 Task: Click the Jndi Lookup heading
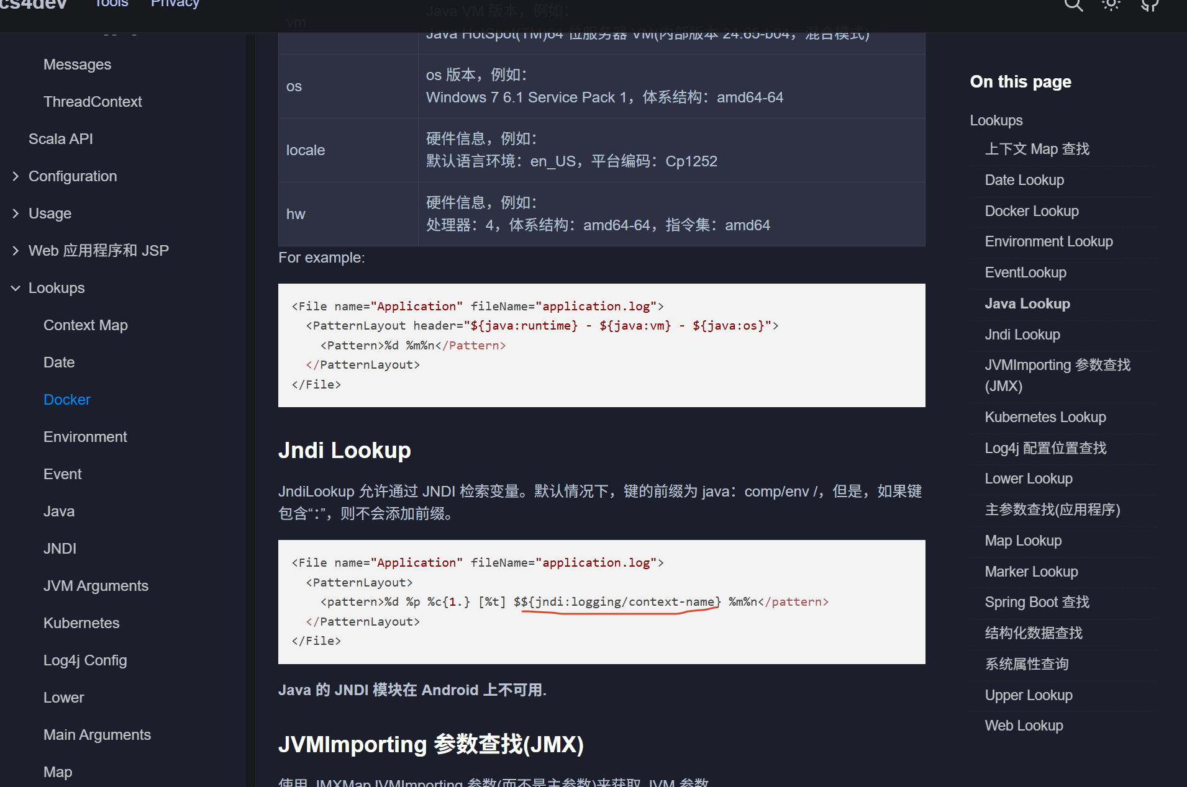345,450
